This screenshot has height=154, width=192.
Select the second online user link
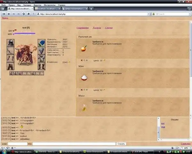(x=163, y=127)
